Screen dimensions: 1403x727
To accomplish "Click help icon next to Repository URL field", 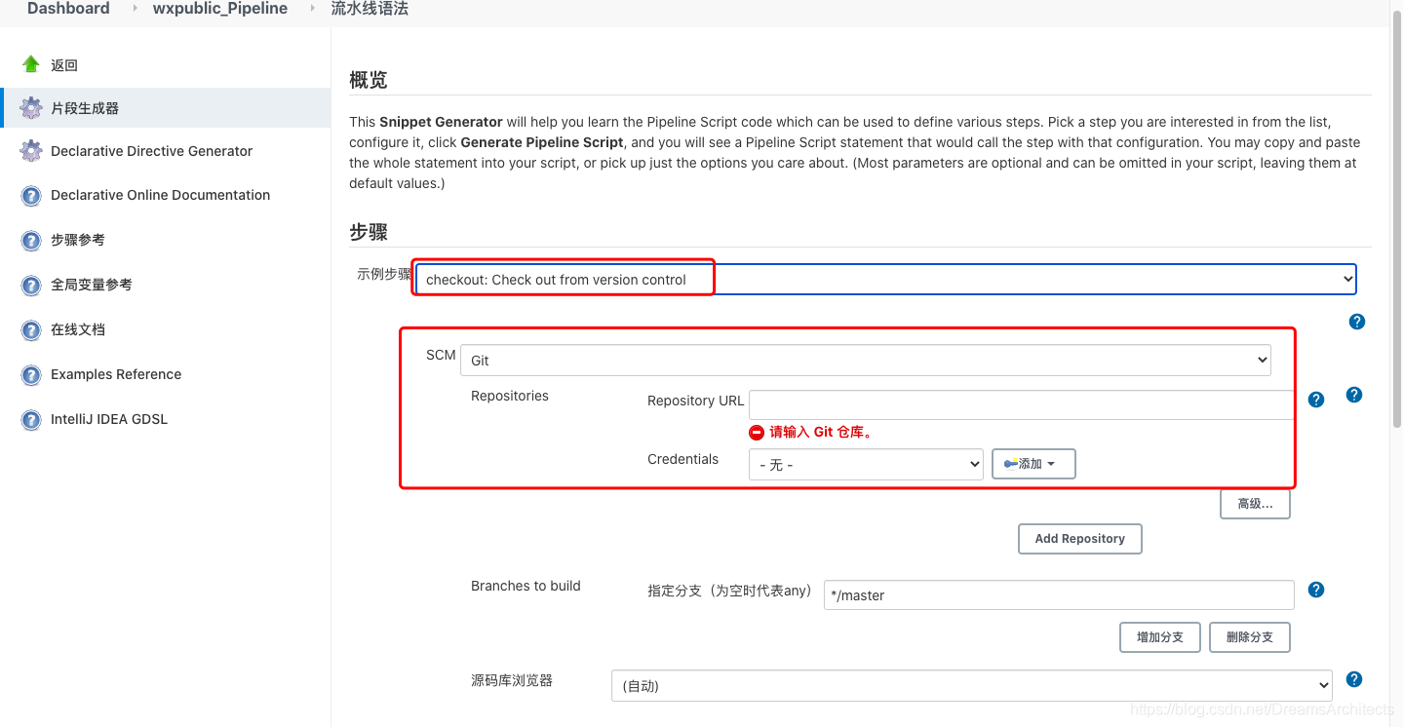I will pyautogui.click(x=1315, y=400).
